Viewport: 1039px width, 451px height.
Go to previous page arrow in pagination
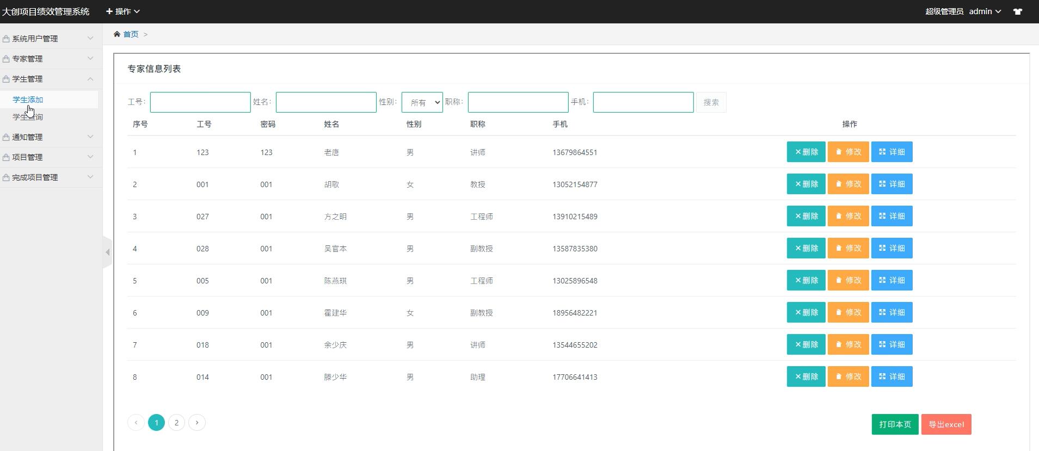tap(136, 423)
